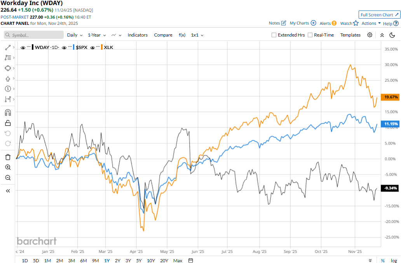Select the trend line drawing tool
This screenshot has width=401, height=263.
pos(8,47)
